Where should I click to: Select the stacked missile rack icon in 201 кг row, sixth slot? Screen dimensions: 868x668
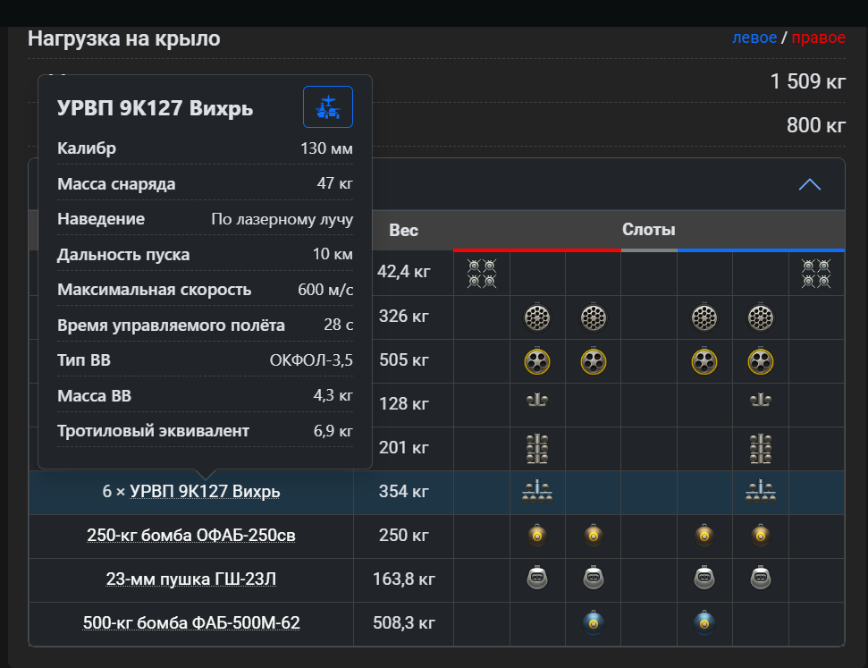(761, 448)
